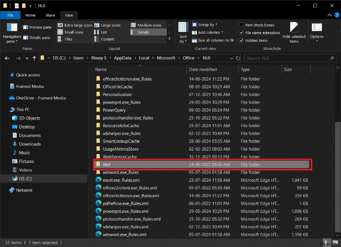Open the Add columns dropdown

[x=208, y=32]
